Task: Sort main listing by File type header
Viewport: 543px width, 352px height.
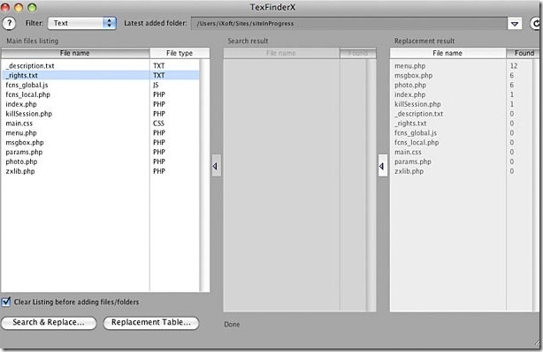Action: pos(180,53)
